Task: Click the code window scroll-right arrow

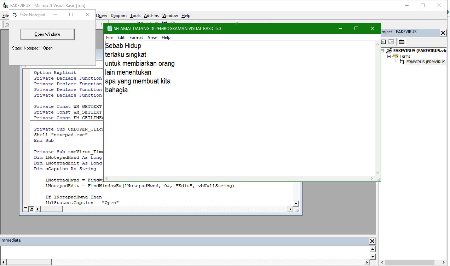Action: click(290, 209)
